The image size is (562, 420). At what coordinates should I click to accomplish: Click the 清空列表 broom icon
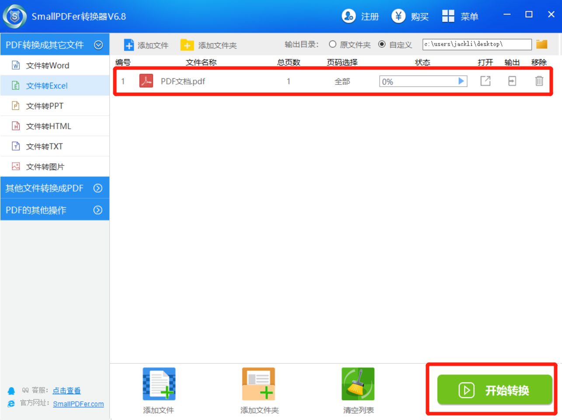click(358, 384)
